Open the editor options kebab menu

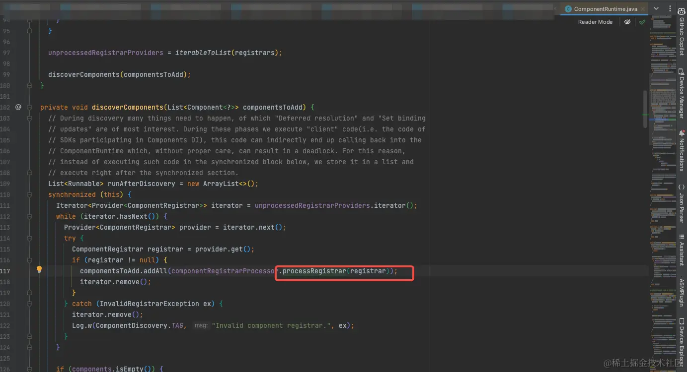[x=669, y=8]
